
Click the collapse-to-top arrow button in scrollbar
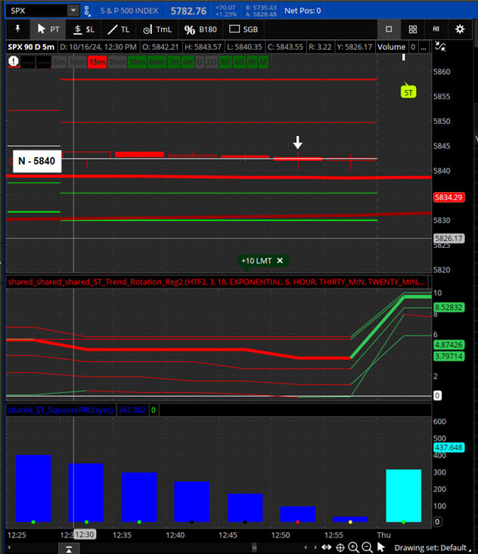[x=69, y=549]
